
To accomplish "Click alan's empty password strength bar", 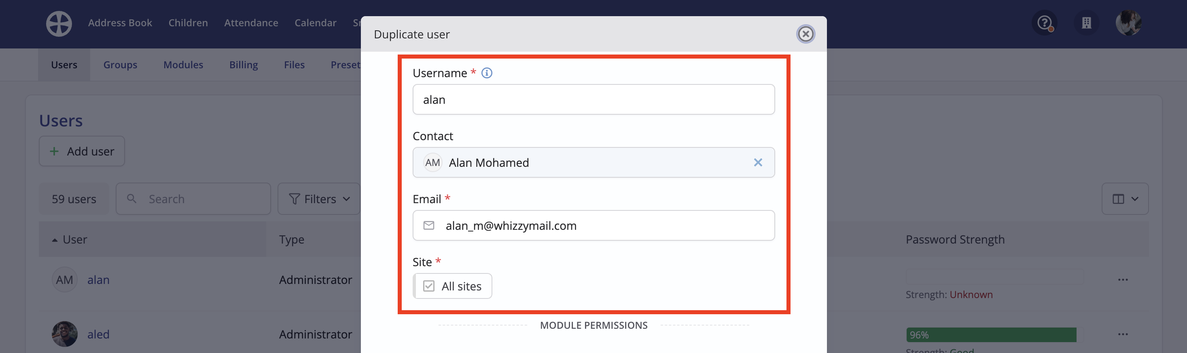I will 995,277.
